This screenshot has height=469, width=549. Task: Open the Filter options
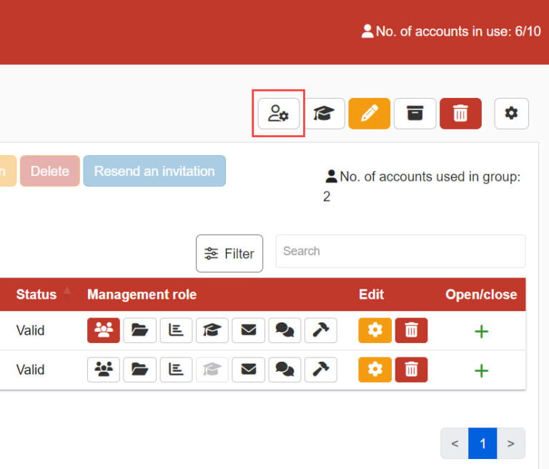(x=229, y=254)
